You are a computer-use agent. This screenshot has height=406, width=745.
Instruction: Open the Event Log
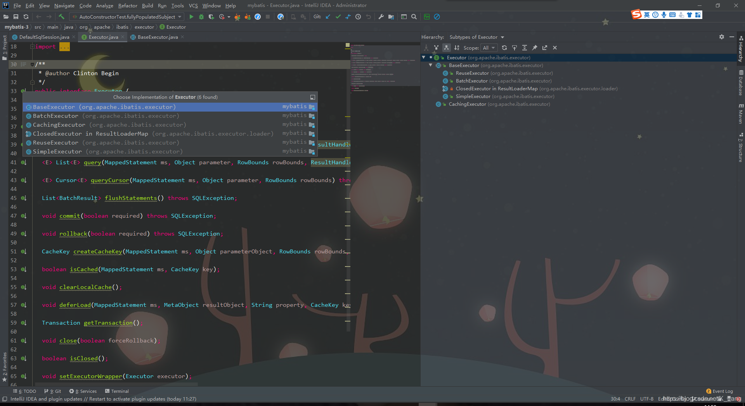point(719,391)
